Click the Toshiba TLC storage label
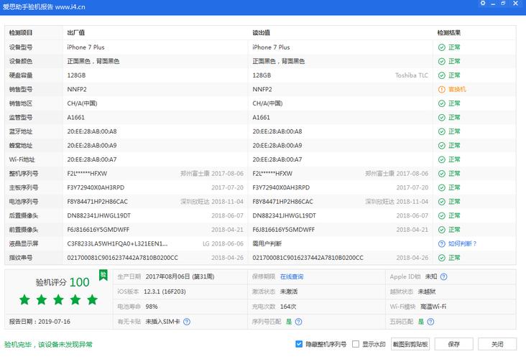Screen dimensions: 526x359 [412, 75]
